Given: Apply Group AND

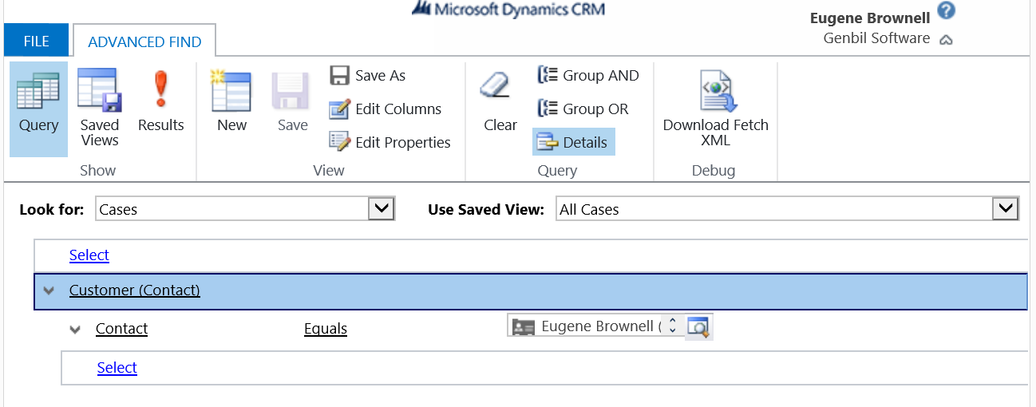Looking at the screenshot, I should click(x=588, y=76).
